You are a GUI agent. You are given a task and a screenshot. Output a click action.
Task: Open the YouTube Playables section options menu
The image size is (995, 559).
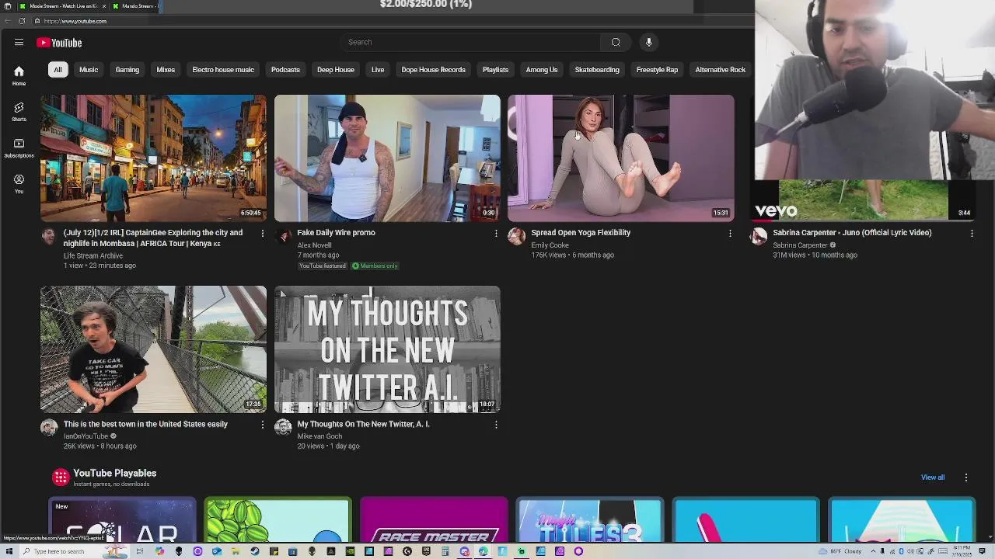click(966, 477)
